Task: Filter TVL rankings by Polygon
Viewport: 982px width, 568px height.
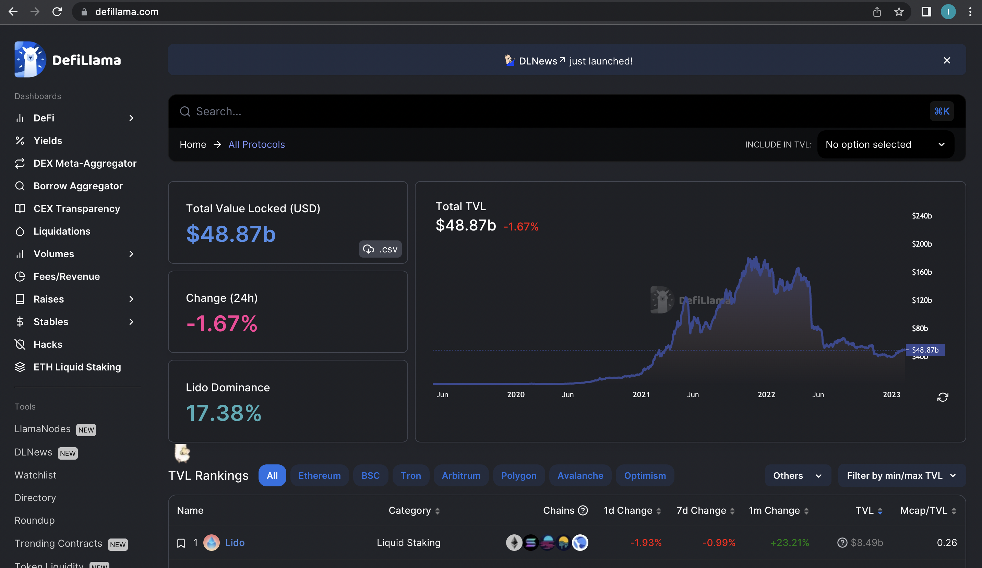Action: [519, 476]
